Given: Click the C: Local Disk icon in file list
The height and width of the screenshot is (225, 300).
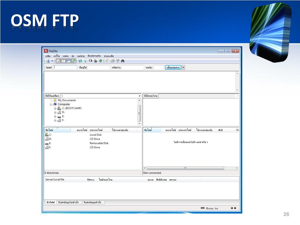Looking at the screenshot, I should click(x=47, y=135).
